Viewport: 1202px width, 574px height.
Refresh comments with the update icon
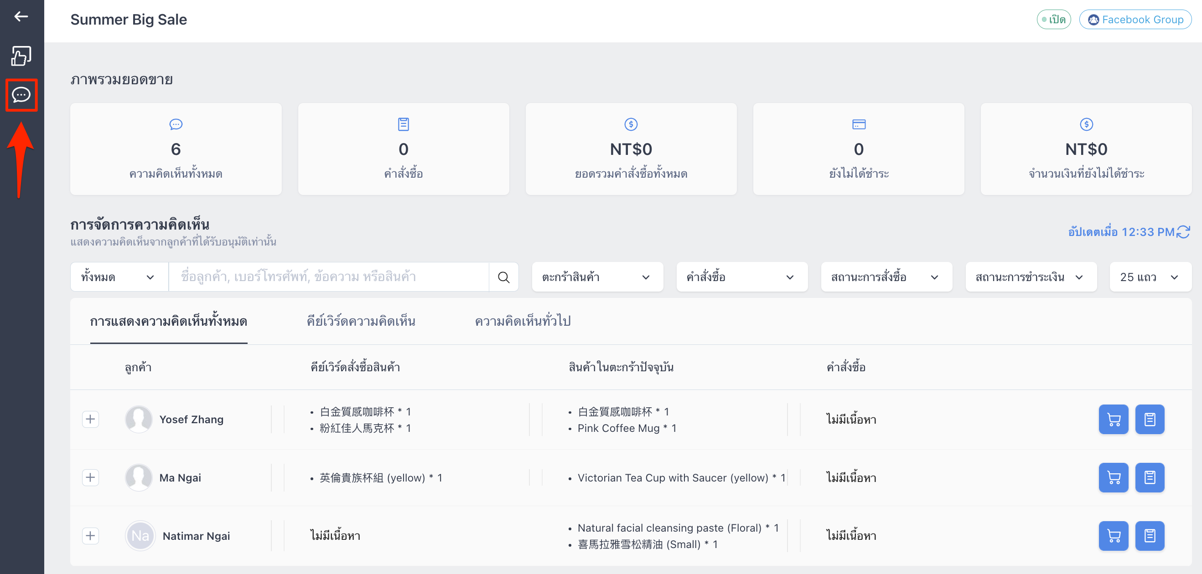1183,232
